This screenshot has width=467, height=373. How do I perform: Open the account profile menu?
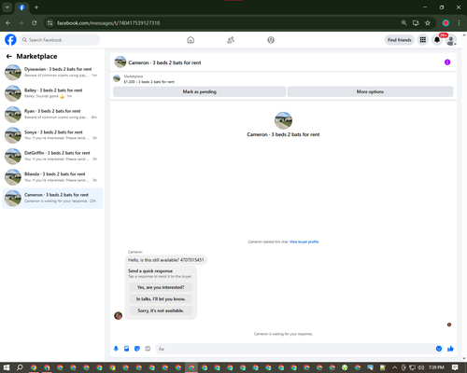tap(451, 40)
